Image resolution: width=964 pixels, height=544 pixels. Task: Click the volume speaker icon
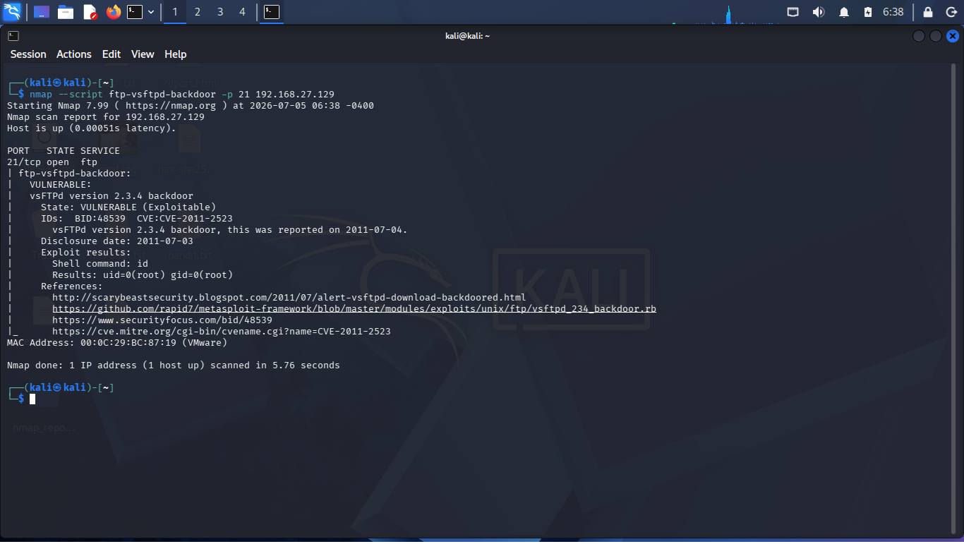[819, 12]
